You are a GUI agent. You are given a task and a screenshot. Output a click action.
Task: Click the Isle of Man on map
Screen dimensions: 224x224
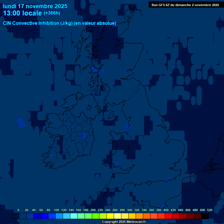click(111, 116)
